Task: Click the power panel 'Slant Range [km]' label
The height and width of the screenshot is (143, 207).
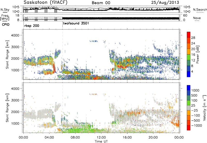Action: pyautogui.click(x=7, y=54)
